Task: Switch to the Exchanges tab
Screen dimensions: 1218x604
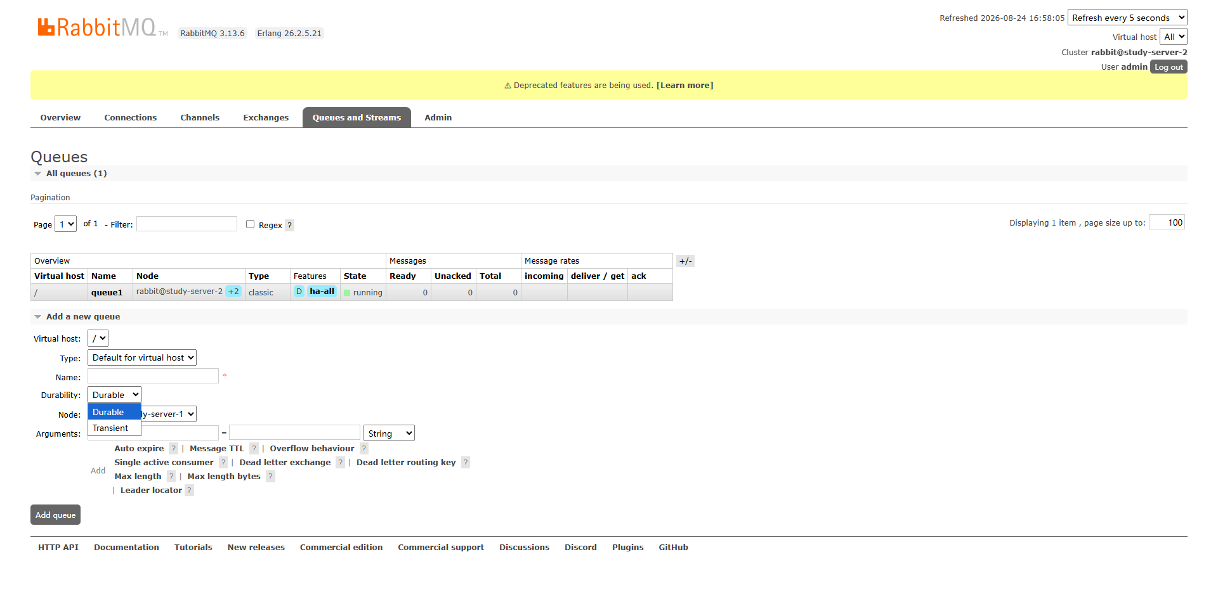Action: (266, 117)
